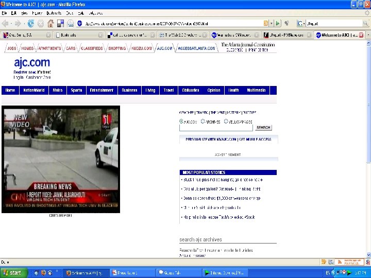Open the search engine chooser dropdown
Viewport: 371px width, 278px height.
tap(304, 23)
